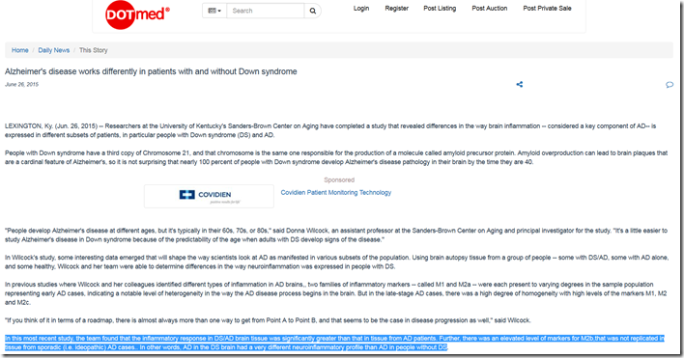The image size is (684, 358).
Task: Click paragraph starting 'In Wilcock's study'
Action: [336, 262]
